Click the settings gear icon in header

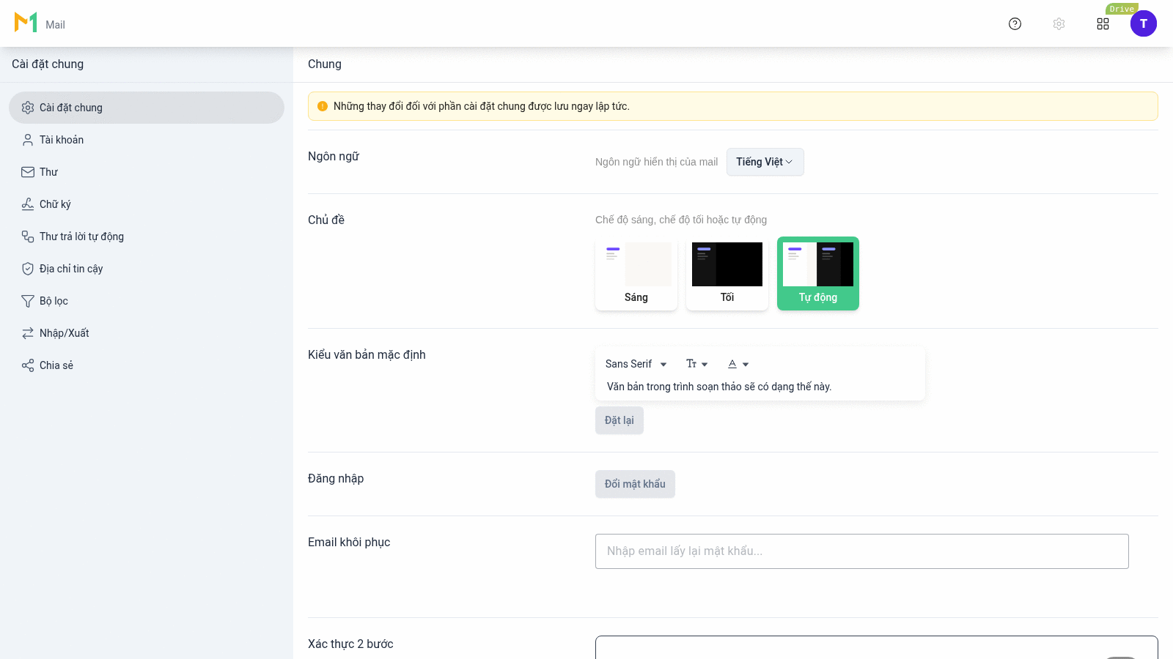pyautogui.click(x=1059, y=24)
